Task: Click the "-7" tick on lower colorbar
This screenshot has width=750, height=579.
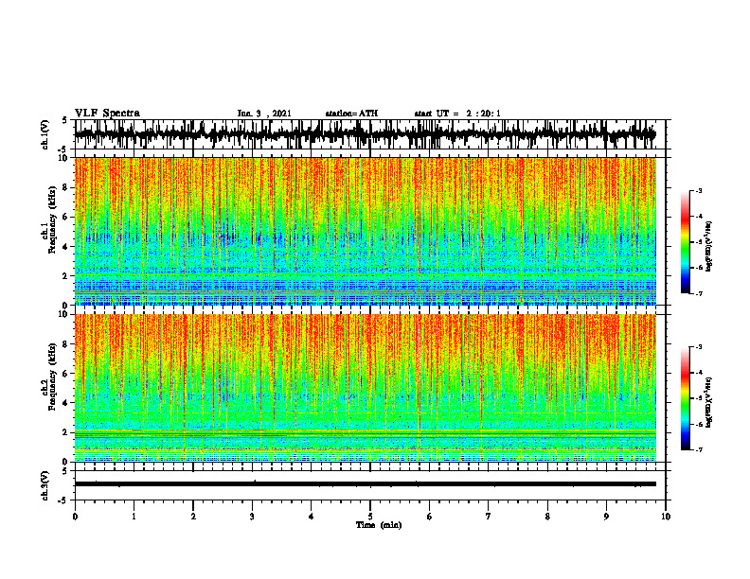Action: [699, 449]
